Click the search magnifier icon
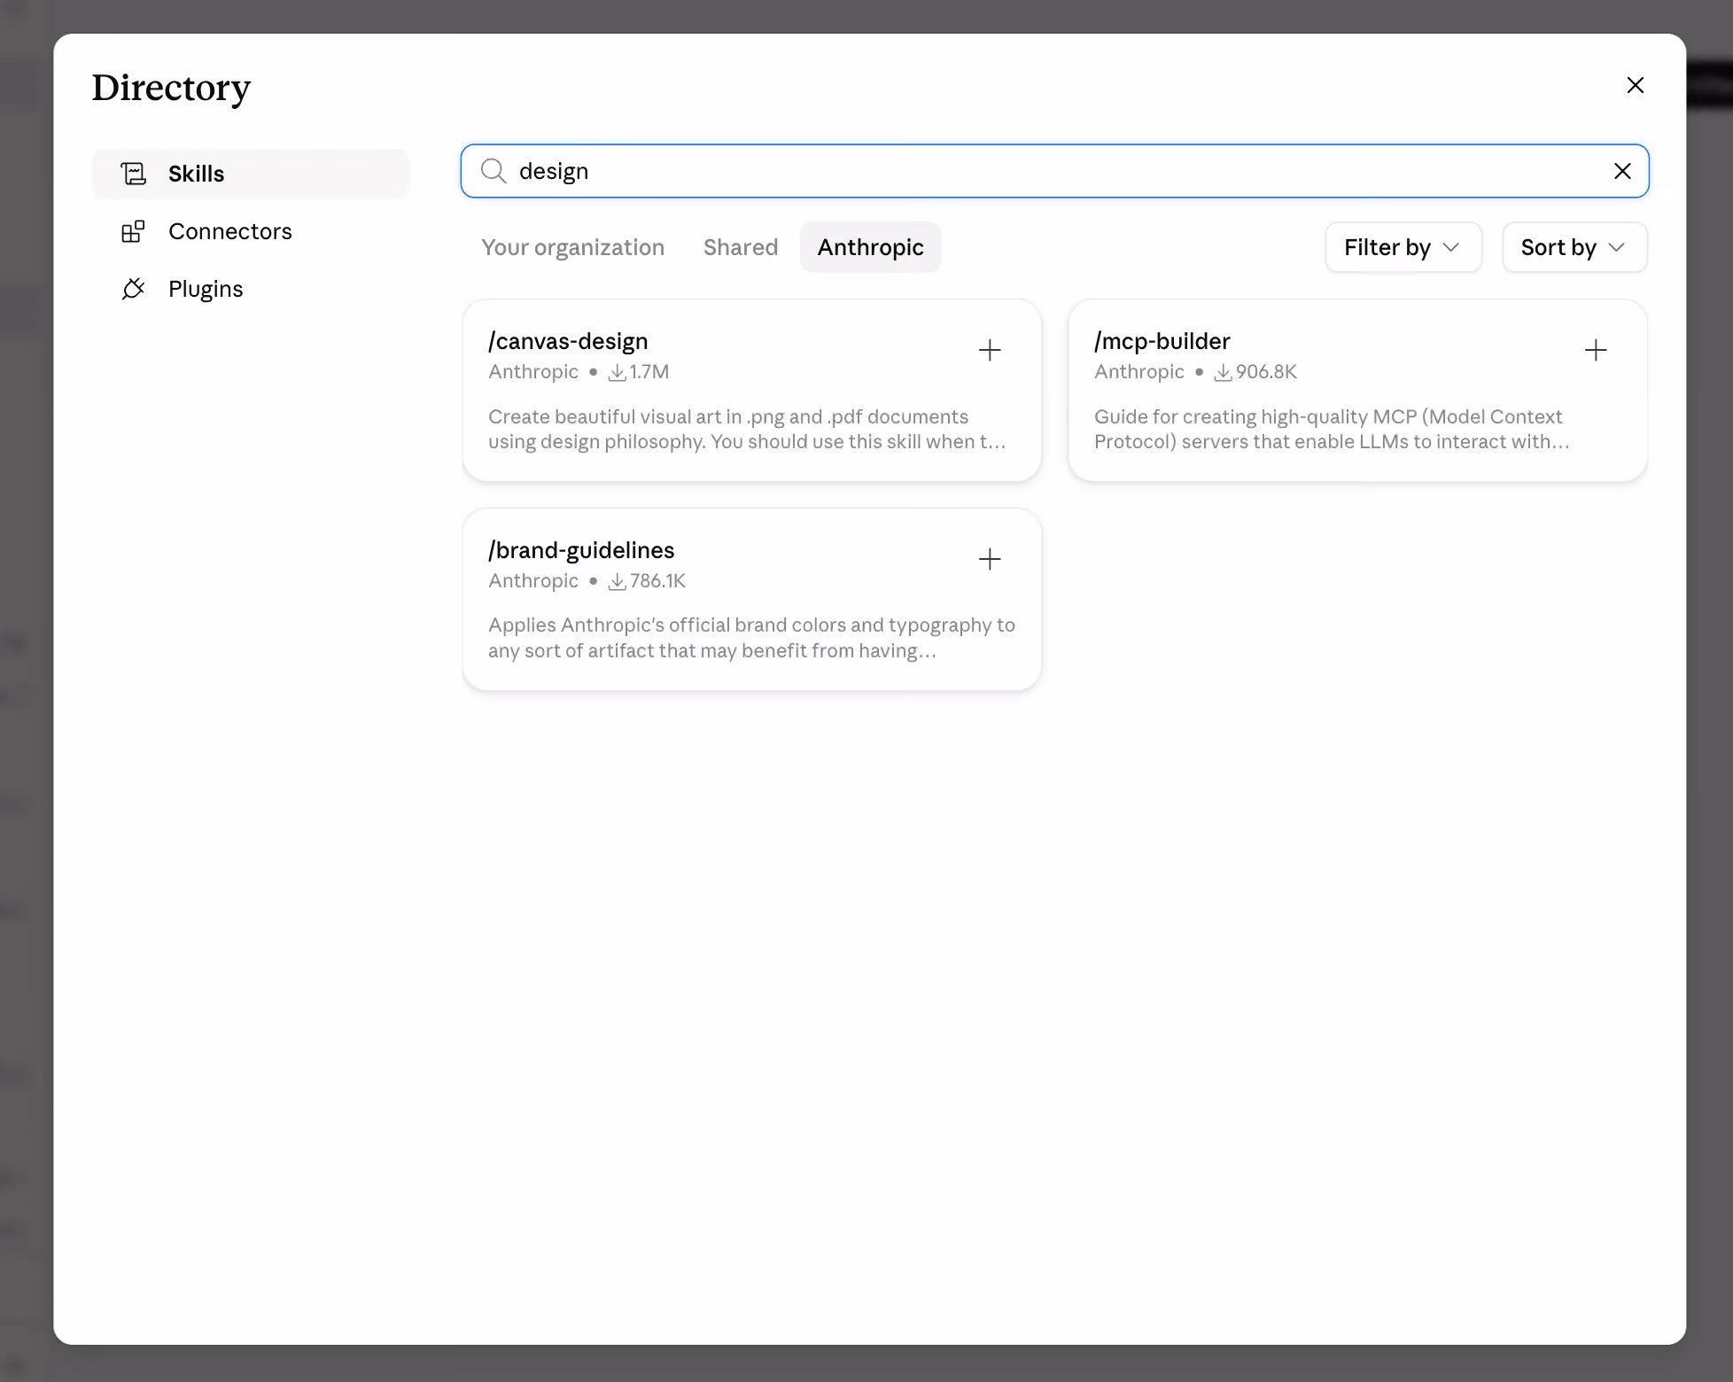Image resolution: width=1733 pixels, height=1382 pixels. tap(493, 171)
